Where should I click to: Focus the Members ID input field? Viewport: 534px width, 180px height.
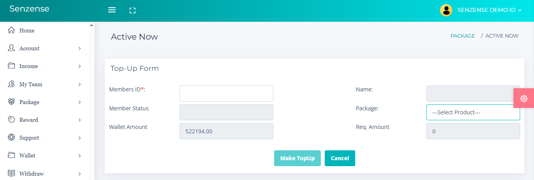226,93
